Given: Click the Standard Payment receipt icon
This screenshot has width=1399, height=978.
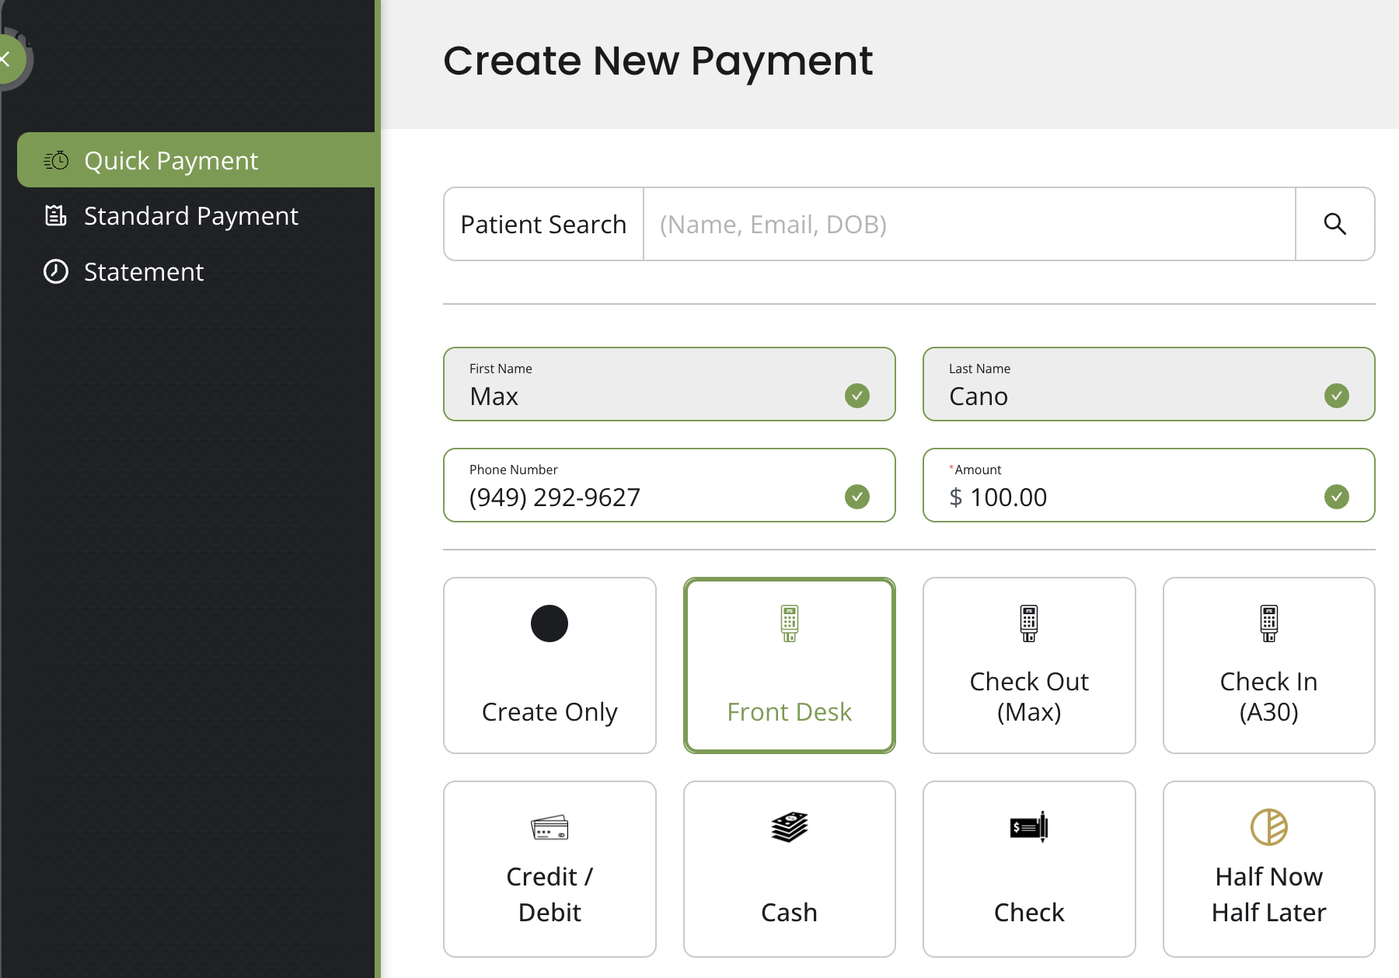Looking at the screenshot, I should (x=55, y=215).
